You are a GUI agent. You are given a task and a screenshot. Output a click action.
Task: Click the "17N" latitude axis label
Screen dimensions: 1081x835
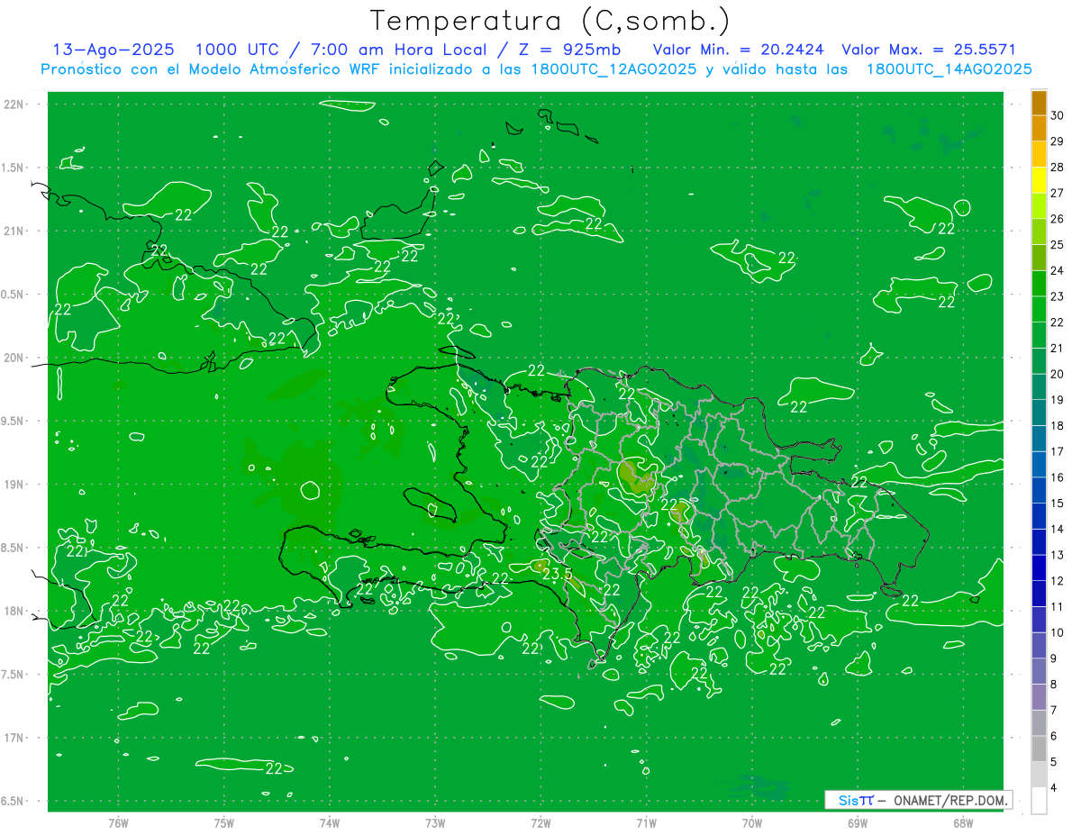[15, 739]
